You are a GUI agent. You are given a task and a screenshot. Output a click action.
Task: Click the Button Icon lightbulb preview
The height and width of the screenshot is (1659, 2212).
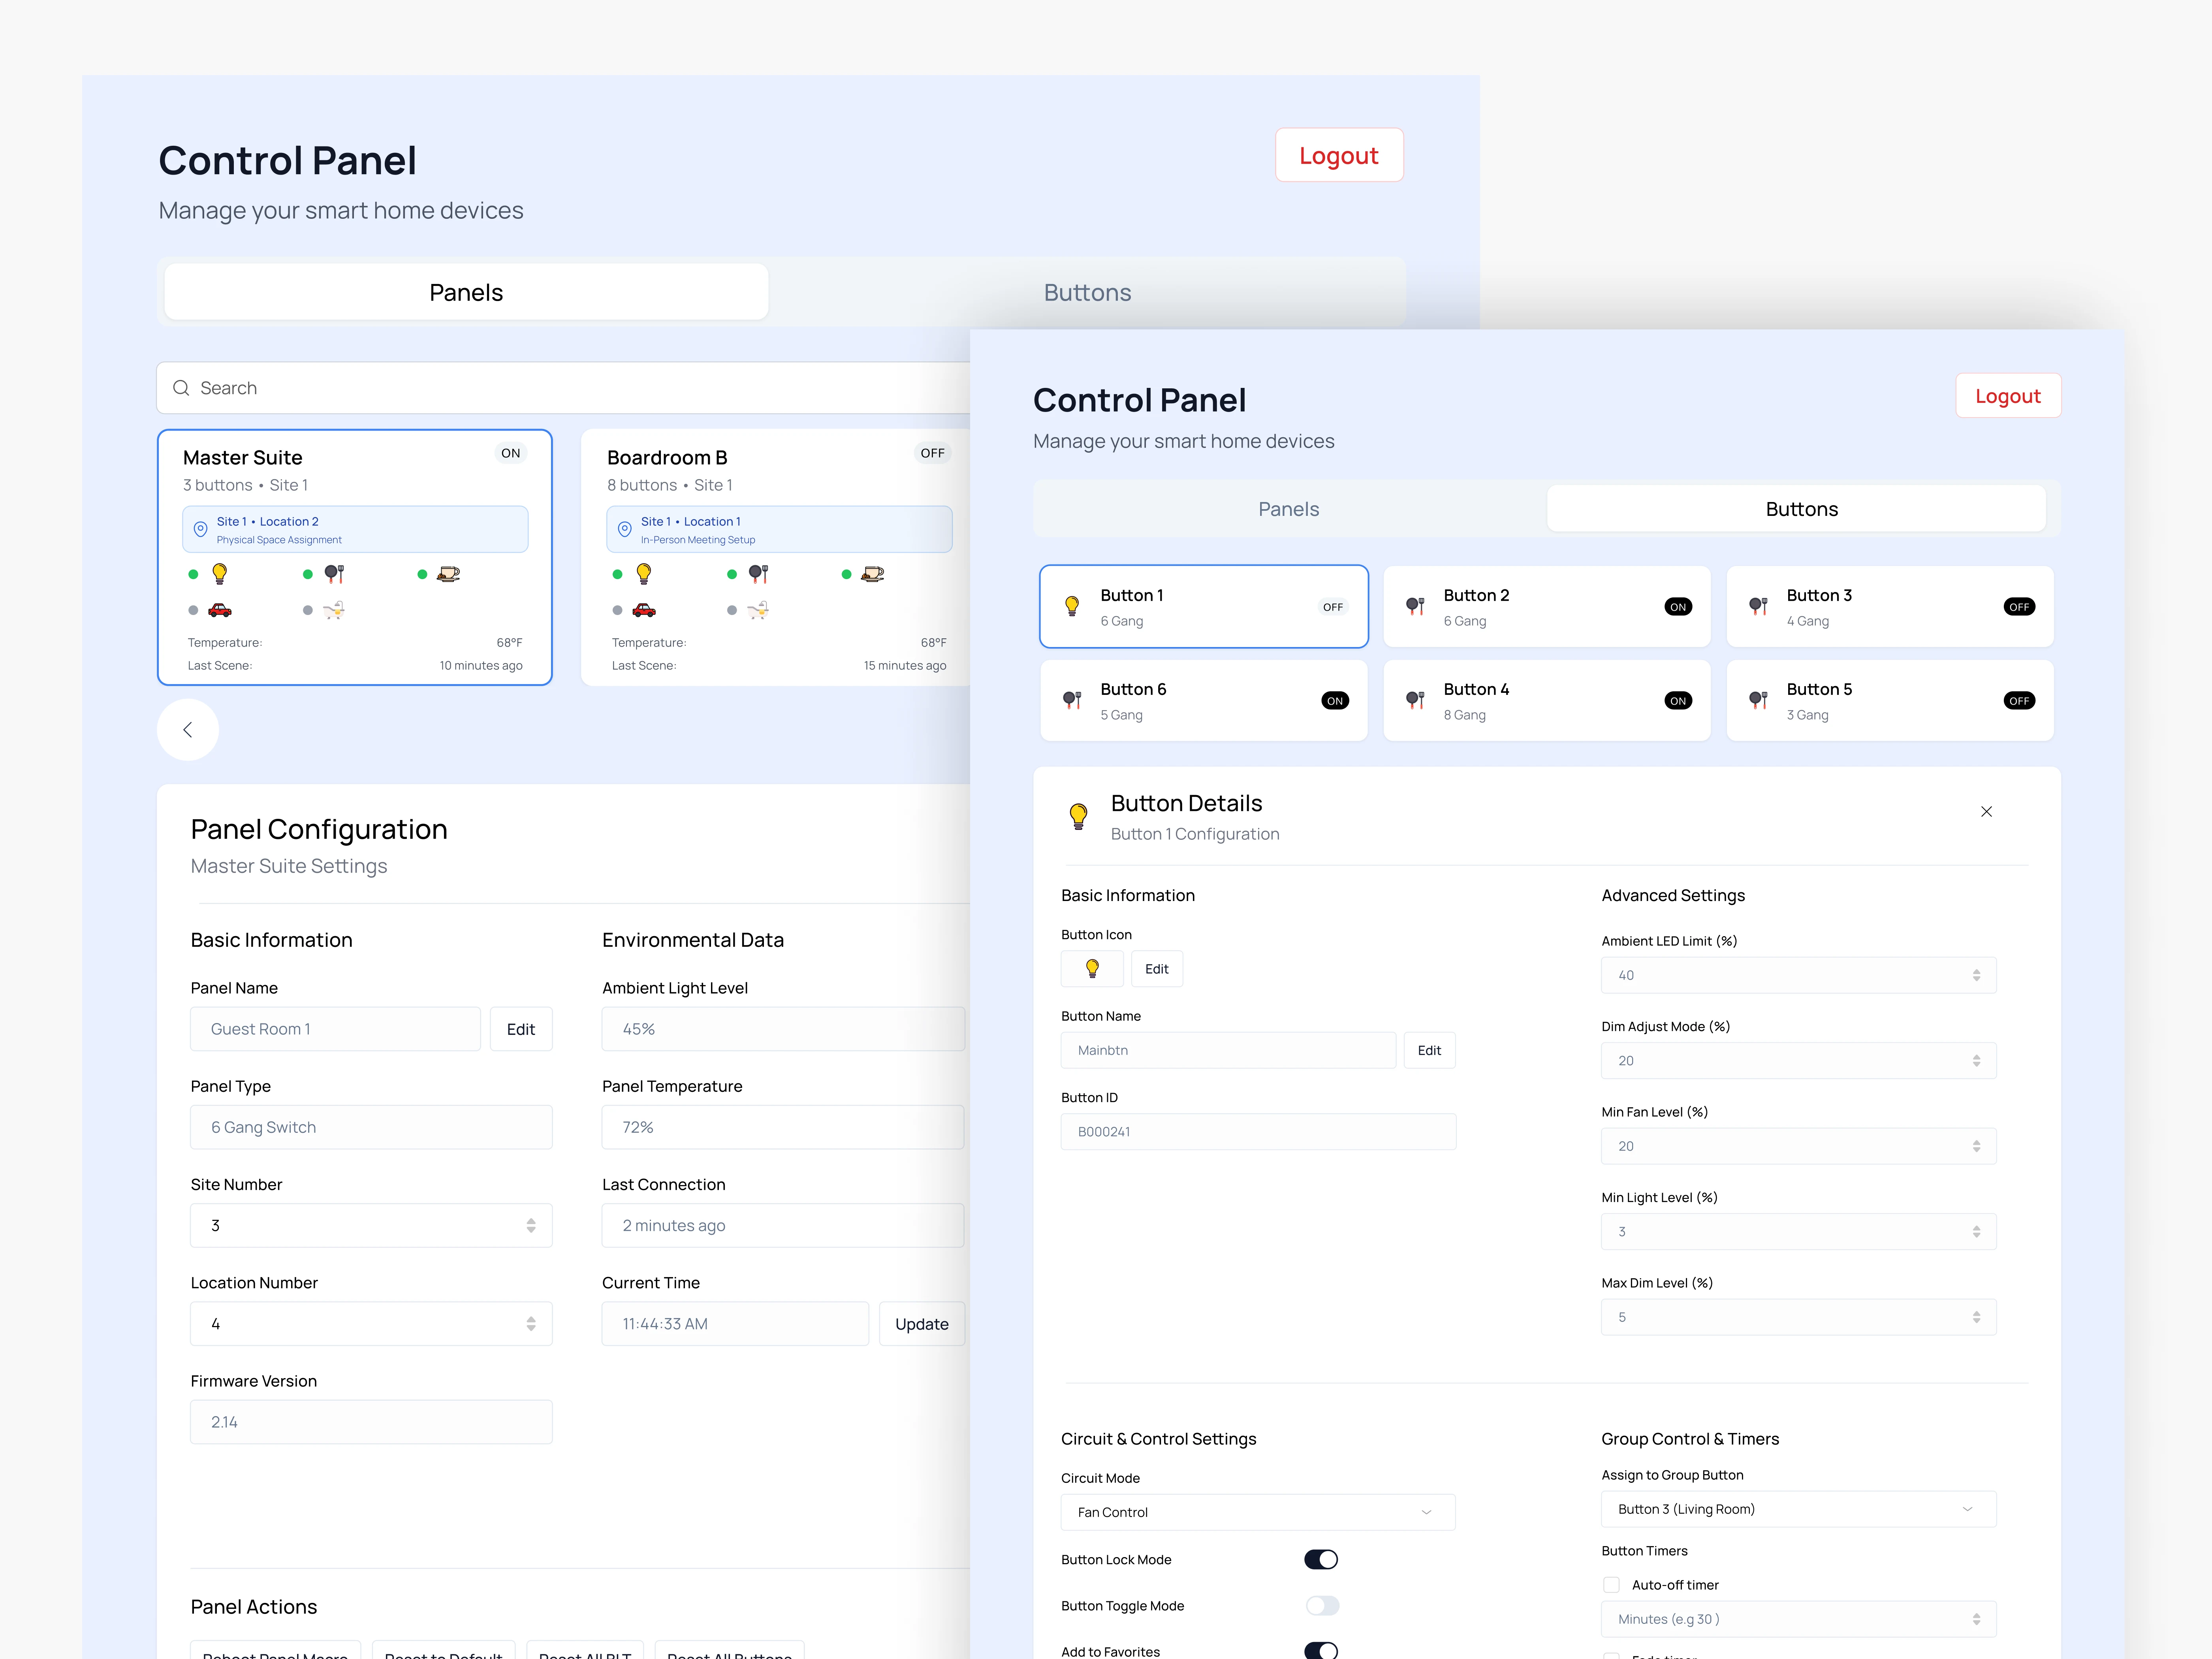1092,969
